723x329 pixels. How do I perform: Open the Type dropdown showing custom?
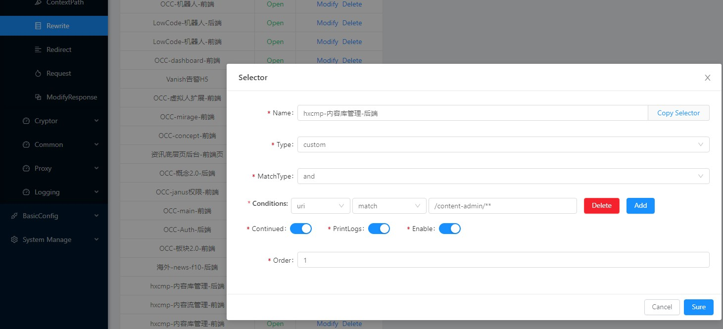tap(503, 144)
